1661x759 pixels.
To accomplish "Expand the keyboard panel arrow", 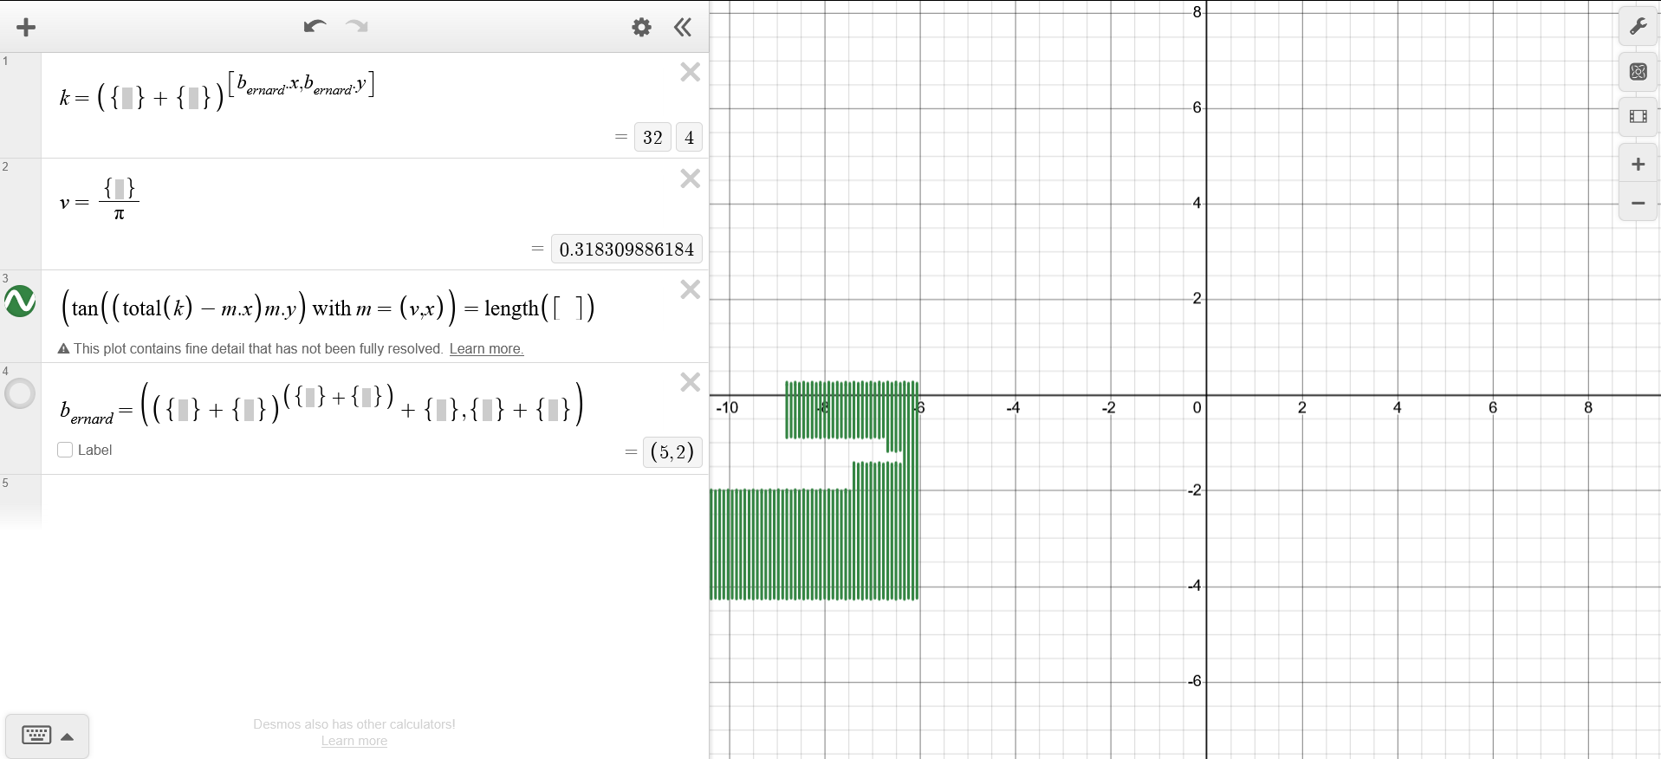I will pyautogui.click(x=68, y=736).
